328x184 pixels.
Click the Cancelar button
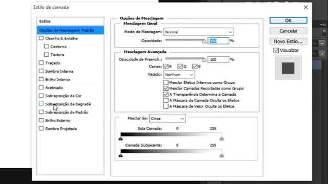[288, 31]
